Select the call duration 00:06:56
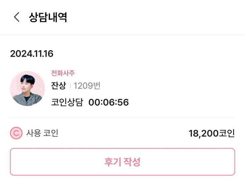245x188 pixels. click(x=108, y=102)
